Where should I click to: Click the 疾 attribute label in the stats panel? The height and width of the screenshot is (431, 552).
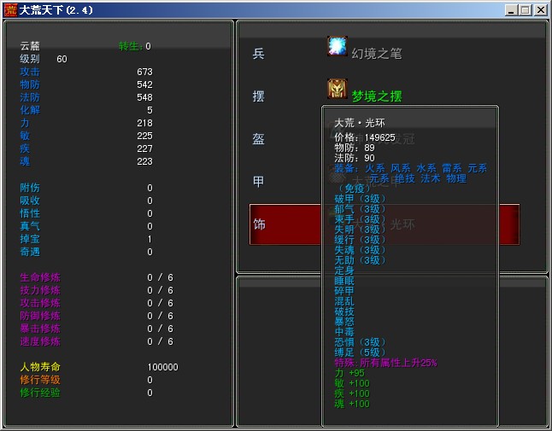tap(25, 149)
